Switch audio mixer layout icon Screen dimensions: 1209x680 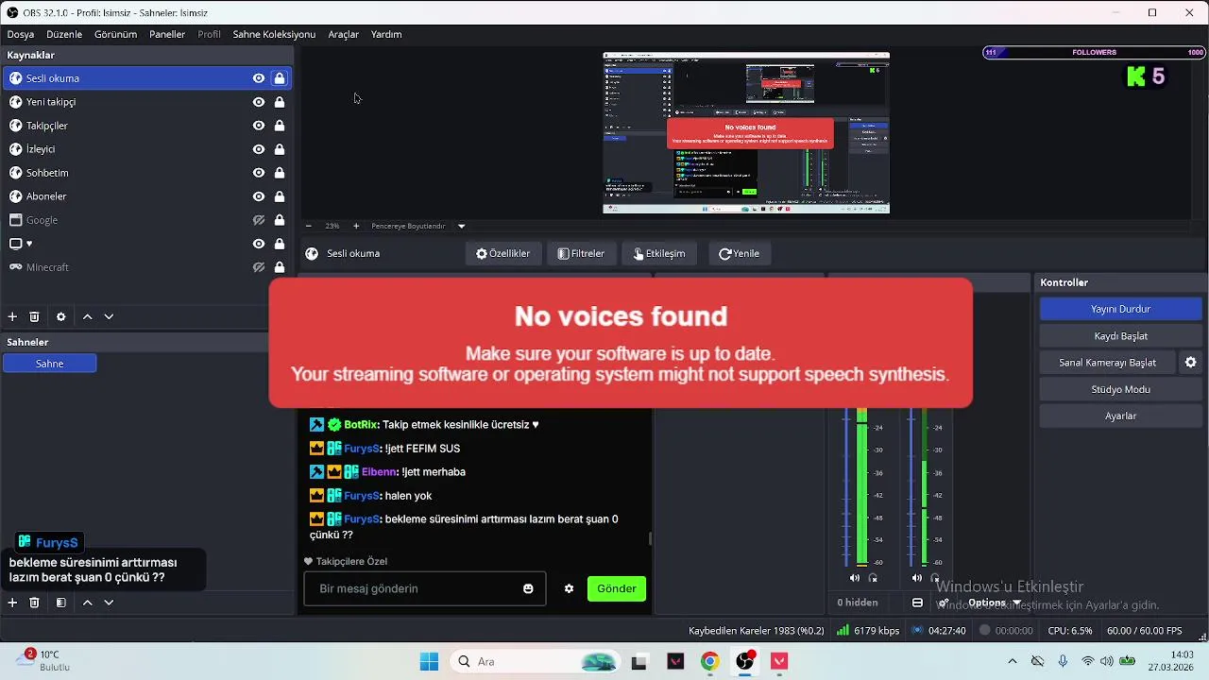[x=917, y=603]
